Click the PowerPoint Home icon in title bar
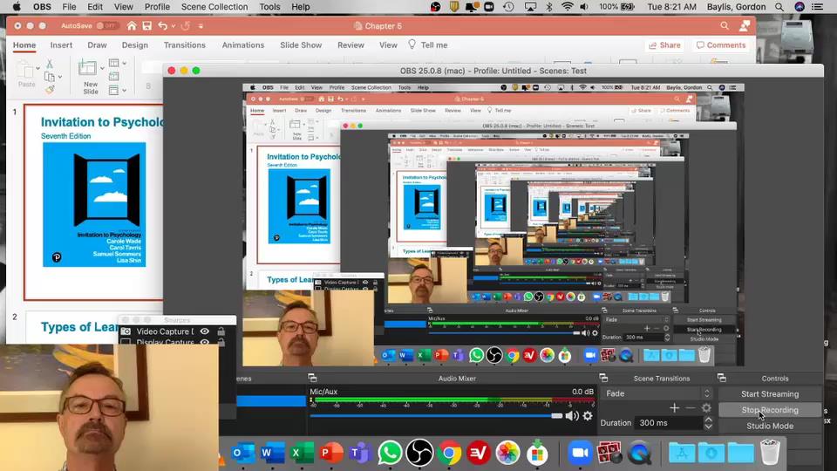 coord(131,26)
